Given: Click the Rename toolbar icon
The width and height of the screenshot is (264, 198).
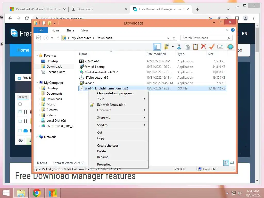Looking at the screenshot, I should 220,47.
